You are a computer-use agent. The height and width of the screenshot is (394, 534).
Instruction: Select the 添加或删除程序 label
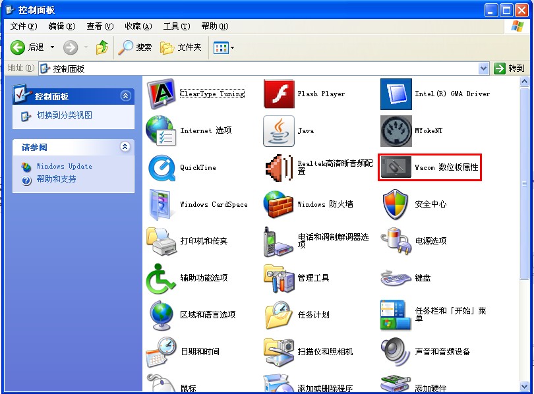pos(325,388)
